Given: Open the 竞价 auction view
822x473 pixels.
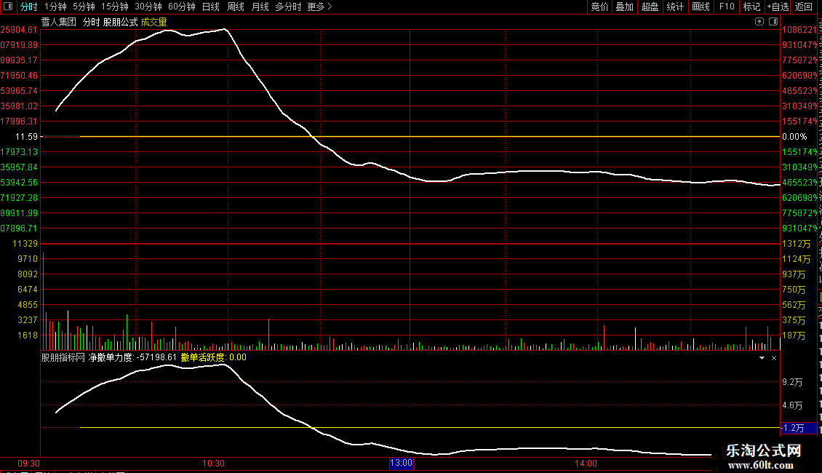Looking at the screenshot, I should (599, 7).
